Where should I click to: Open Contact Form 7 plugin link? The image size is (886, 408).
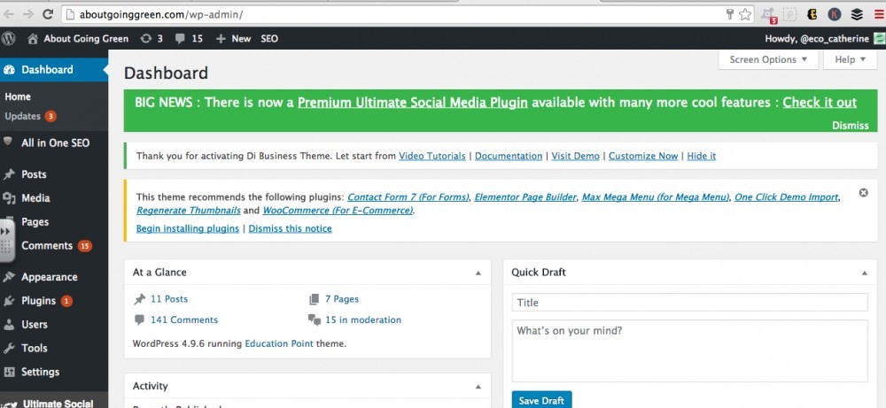coord(408,197)
